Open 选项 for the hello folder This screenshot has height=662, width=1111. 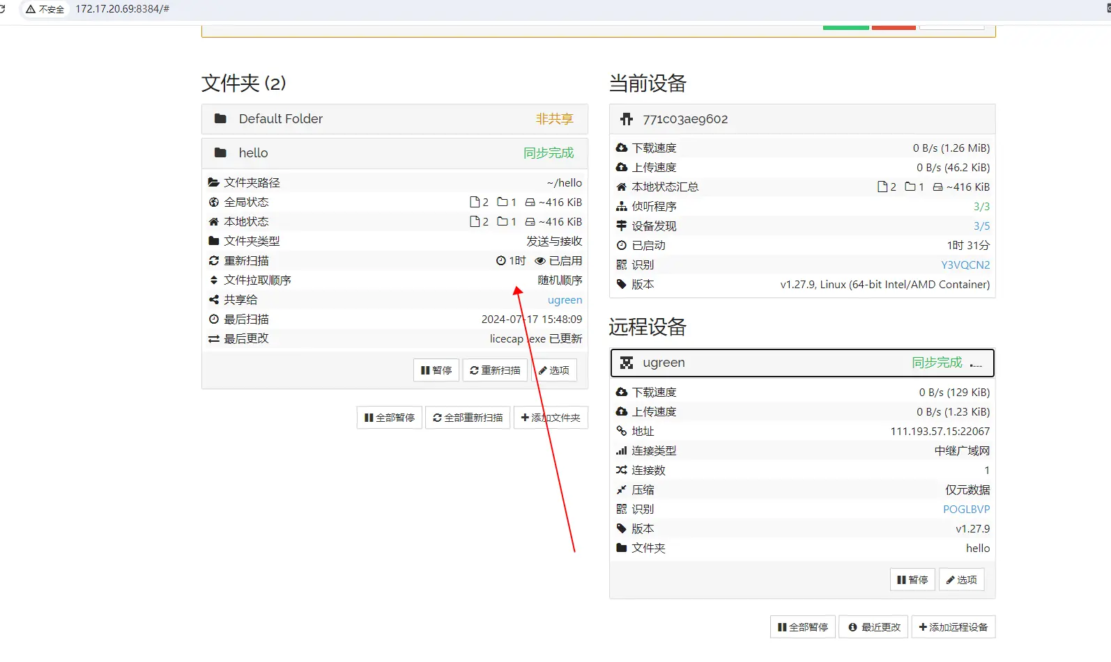pyautogui.click(x=554, y=370)
